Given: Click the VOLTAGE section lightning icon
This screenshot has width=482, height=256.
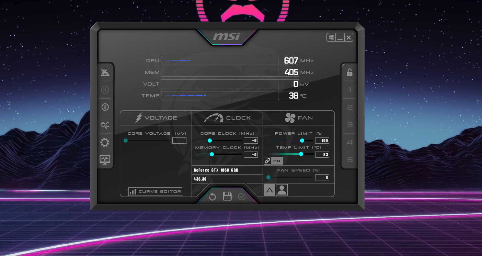Looking at the screenshot, I should tap(138, 118).
